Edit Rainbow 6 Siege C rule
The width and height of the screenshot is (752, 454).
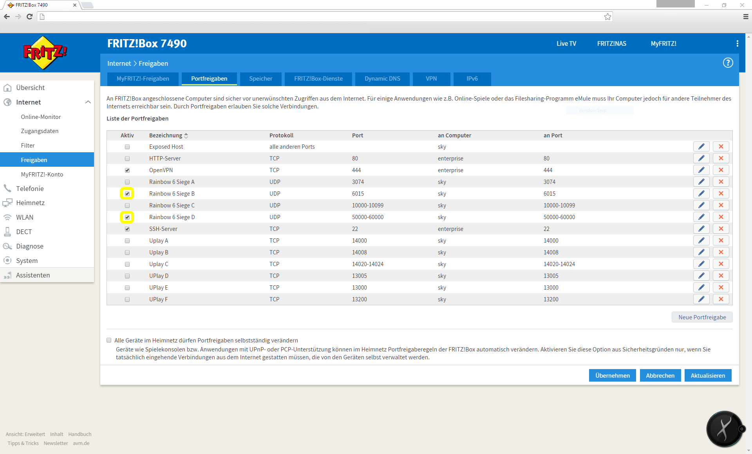tap(701, 205)
